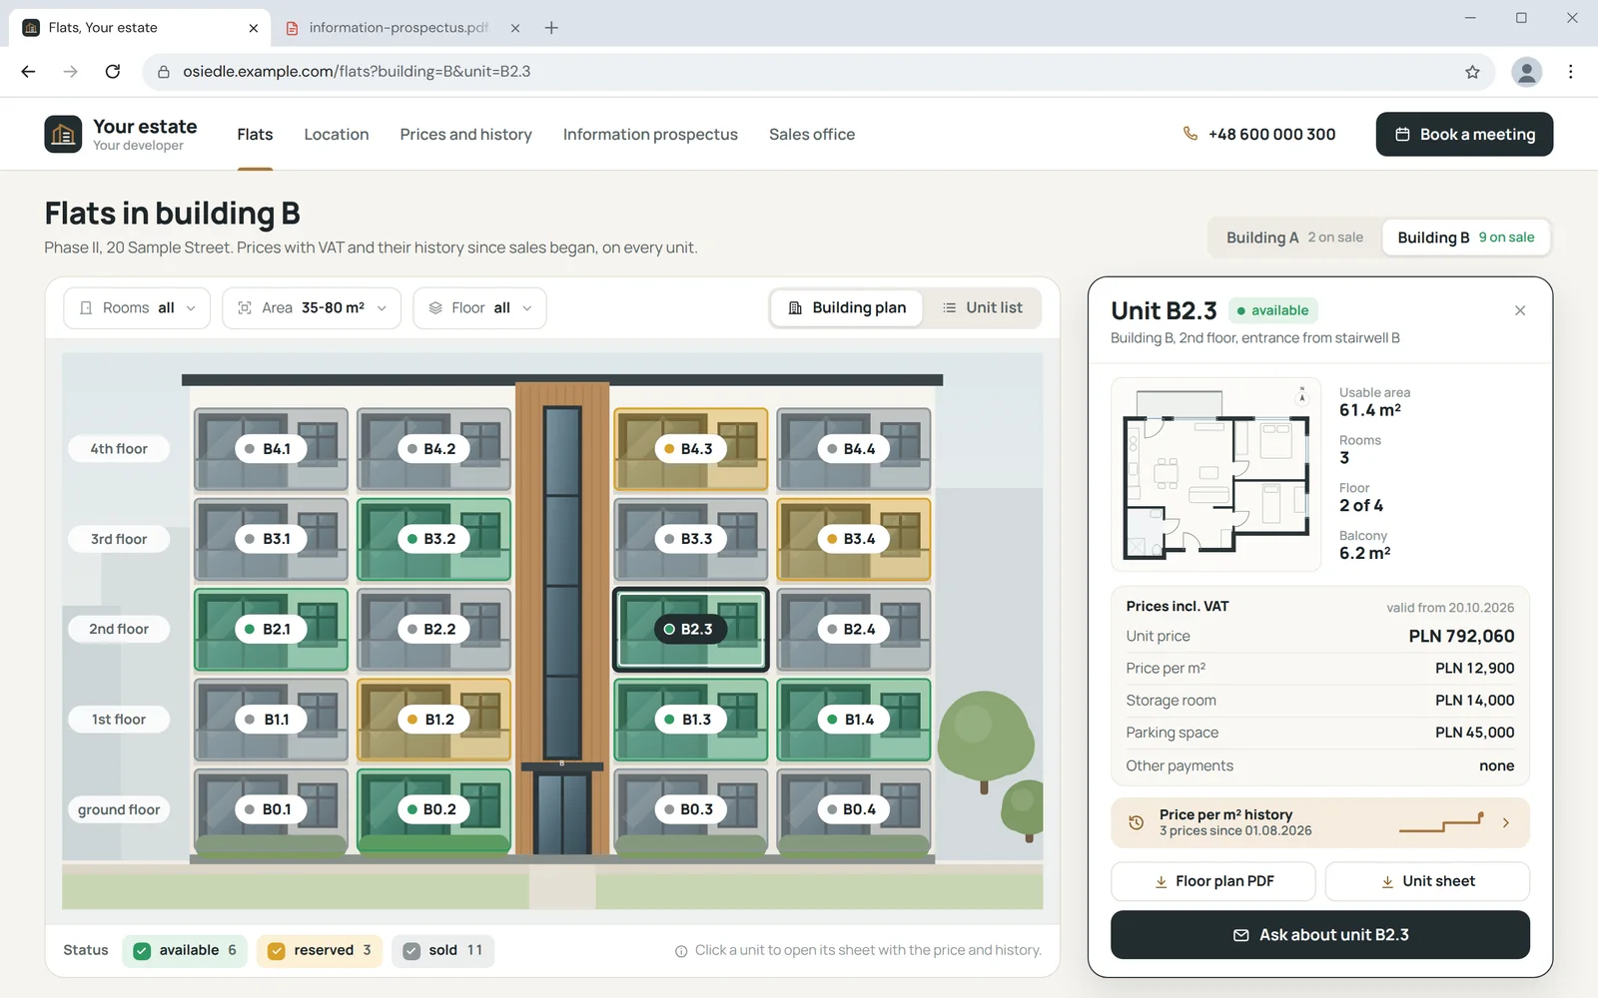
Task: Click the phone handset icon
Action: [x=1191, y=134]
